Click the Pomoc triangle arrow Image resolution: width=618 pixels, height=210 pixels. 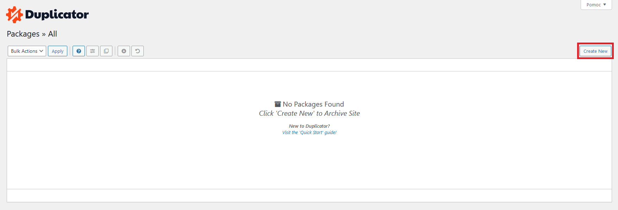click(x=605, y=5)
